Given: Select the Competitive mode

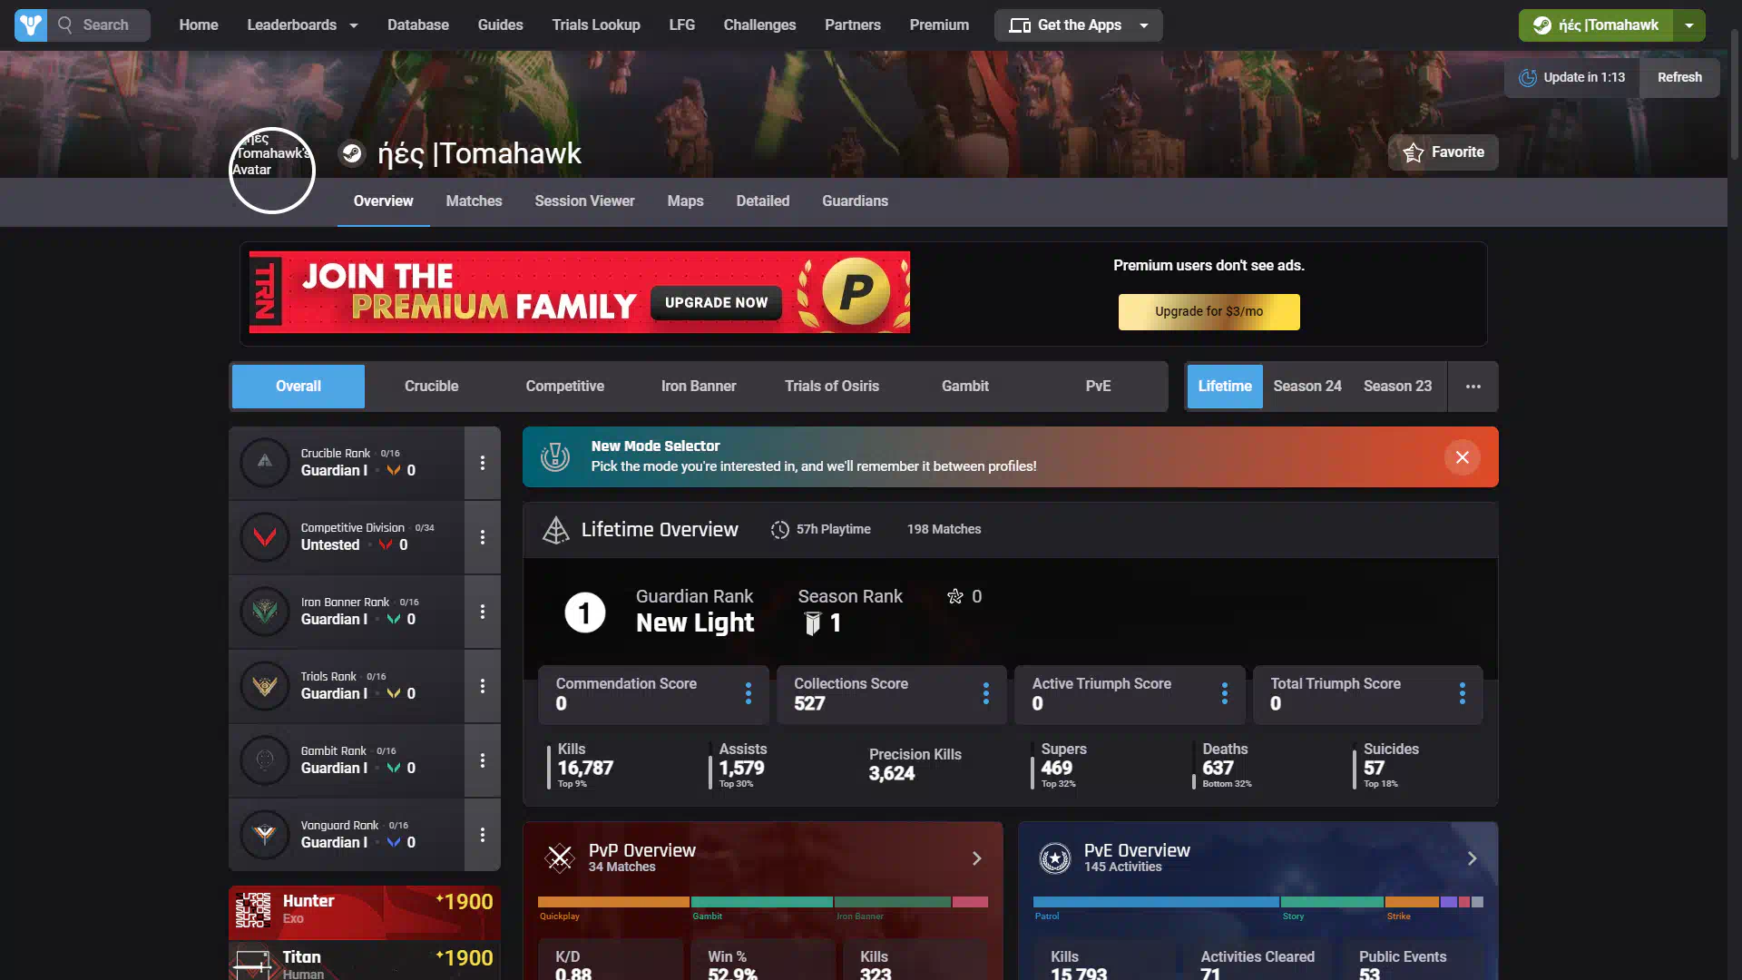Looking at the screenshot, I should pyautogui.click(x=565, y=387).
